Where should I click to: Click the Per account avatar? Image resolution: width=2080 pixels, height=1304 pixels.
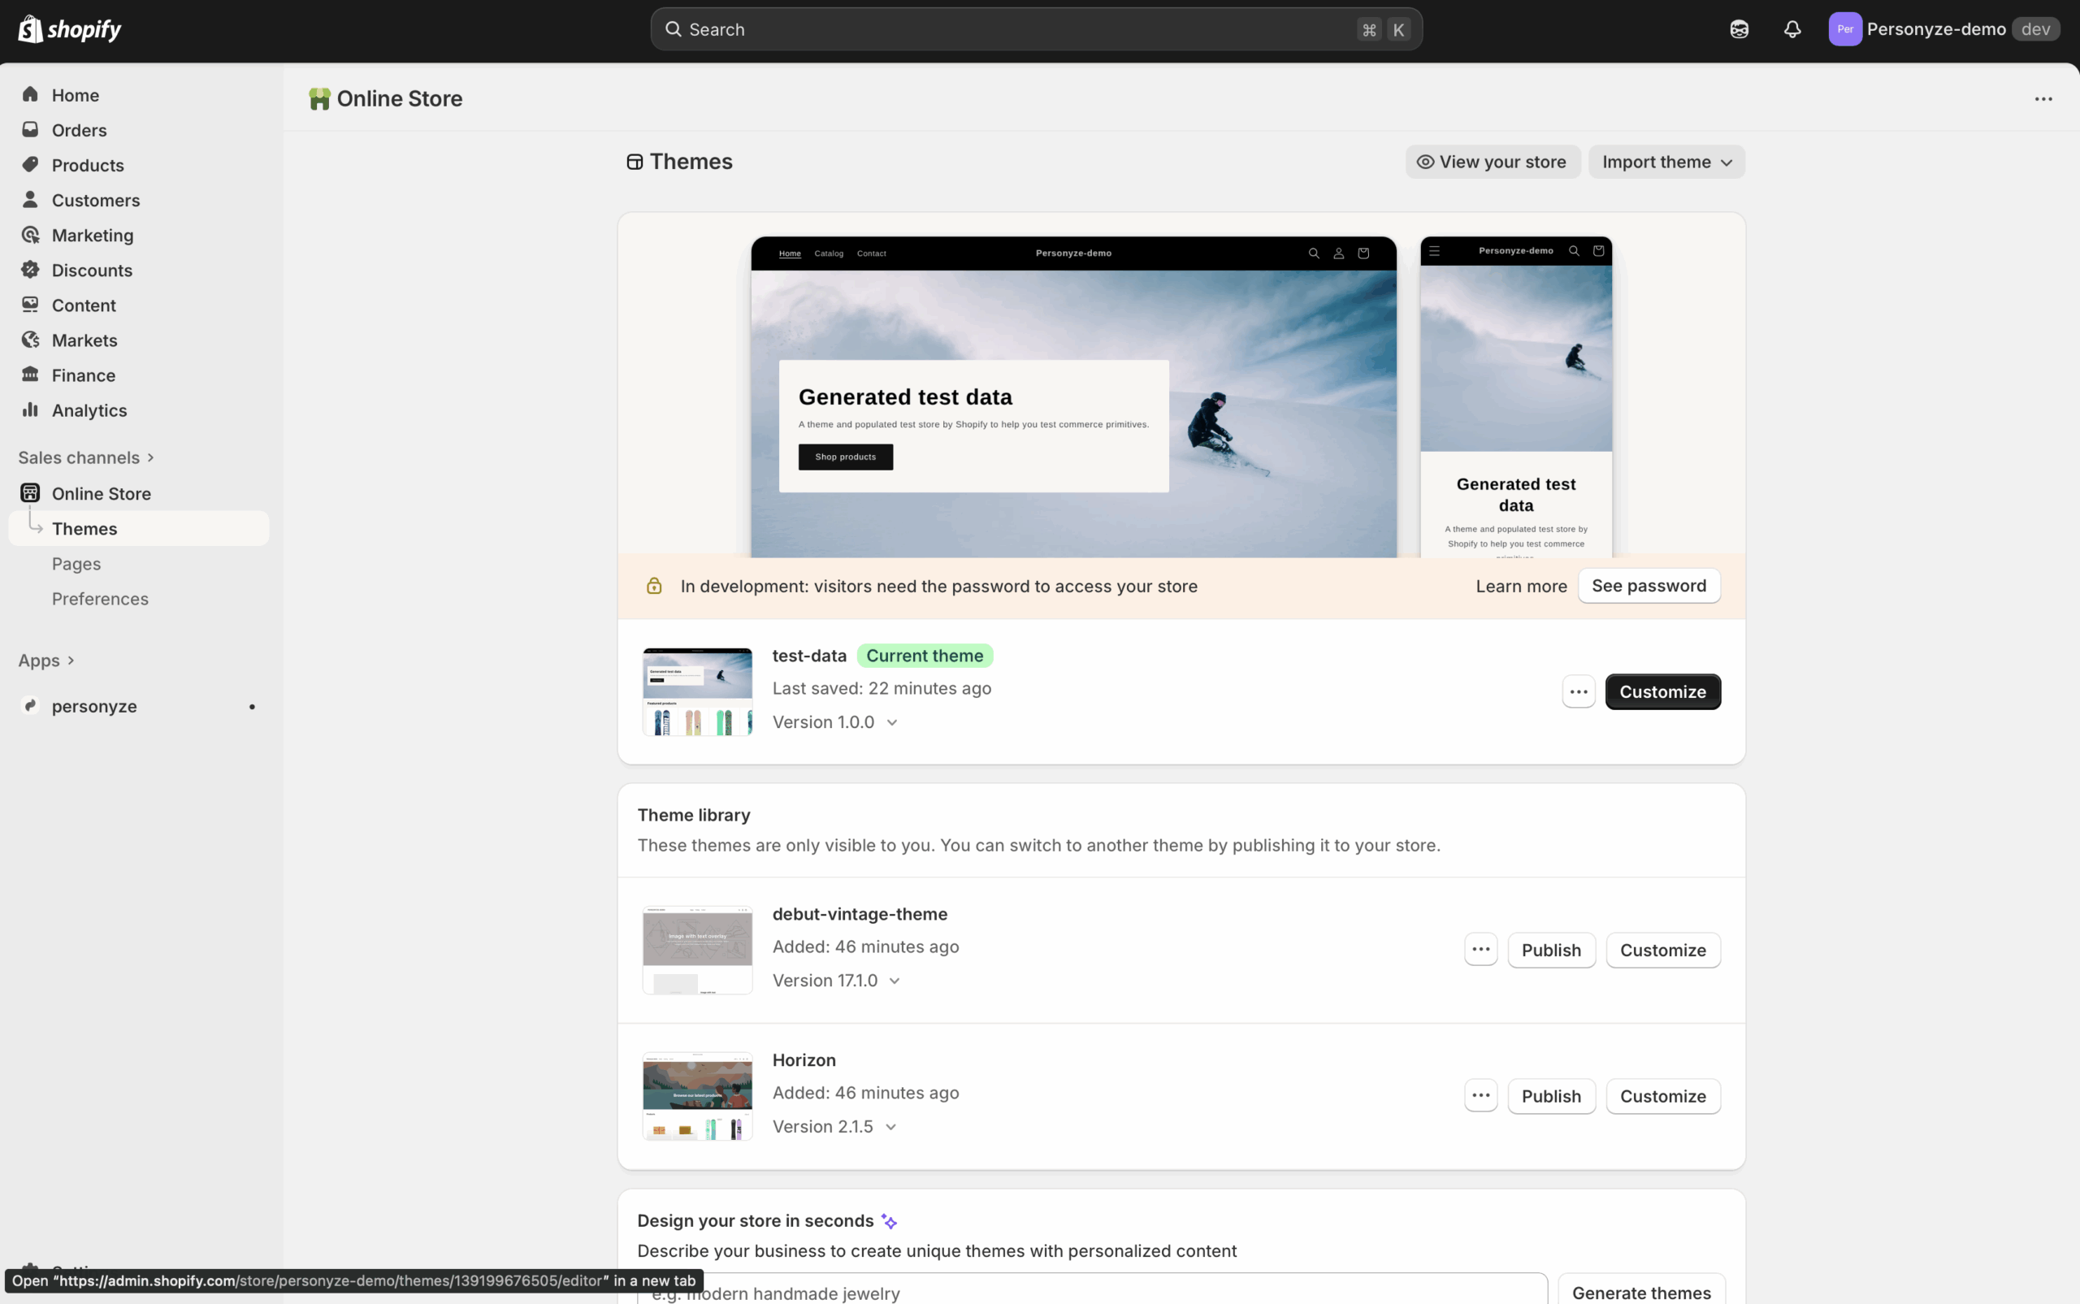tap(1844, 29)
